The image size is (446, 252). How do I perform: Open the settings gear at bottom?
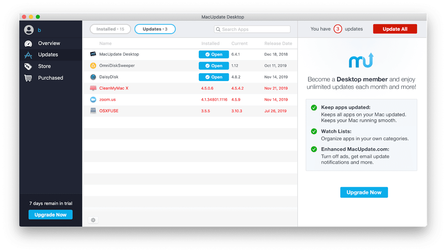(x=93, y=220)
